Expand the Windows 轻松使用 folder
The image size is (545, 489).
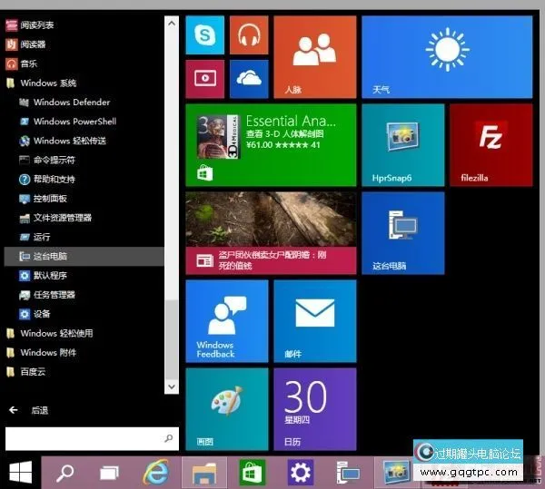[84, 334]
